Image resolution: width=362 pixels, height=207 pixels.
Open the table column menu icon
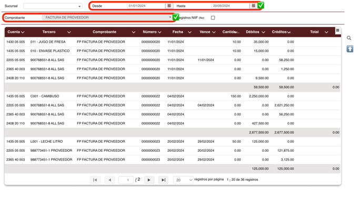pyautogui.click(x=337, y=30)
